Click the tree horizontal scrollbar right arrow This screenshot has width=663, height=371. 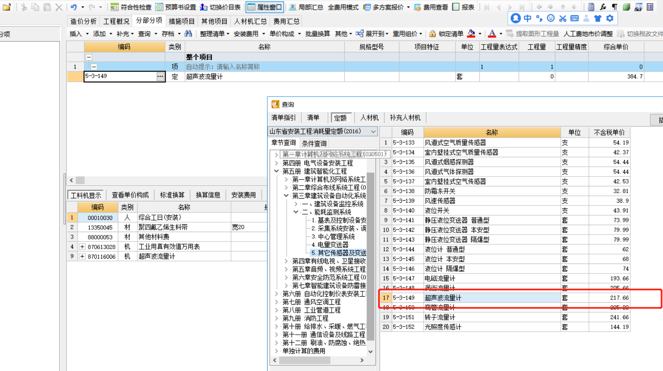click(x=362, y=360)
